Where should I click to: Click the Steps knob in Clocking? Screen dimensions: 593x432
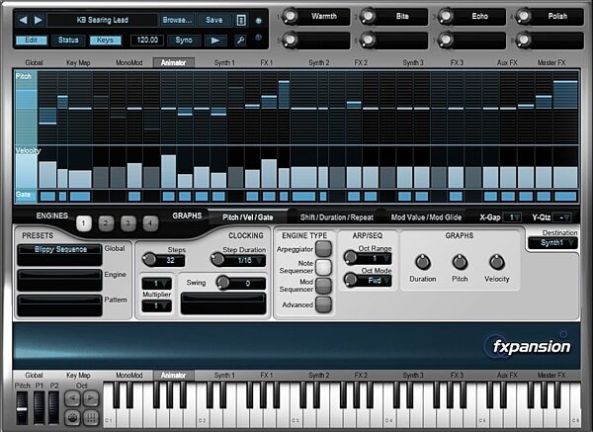click(149, 259)
